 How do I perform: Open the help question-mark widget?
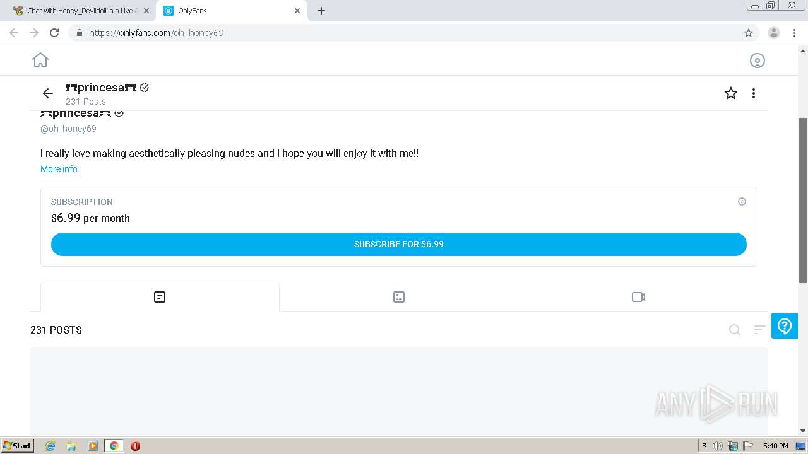click(785, 326)
